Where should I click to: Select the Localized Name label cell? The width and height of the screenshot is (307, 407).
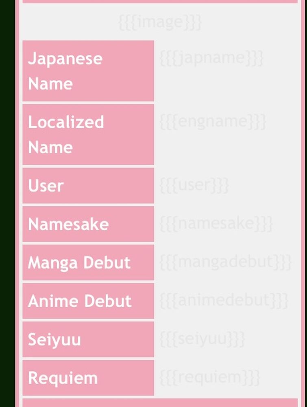tap(88, 134)
